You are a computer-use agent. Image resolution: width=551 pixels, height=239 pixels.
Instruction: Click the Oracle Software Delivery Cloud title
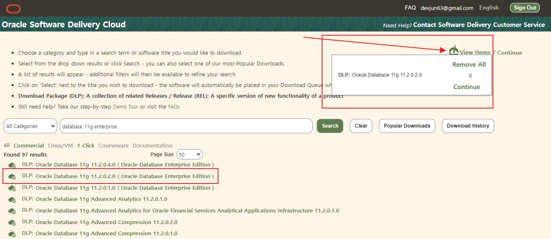point(63,24)
